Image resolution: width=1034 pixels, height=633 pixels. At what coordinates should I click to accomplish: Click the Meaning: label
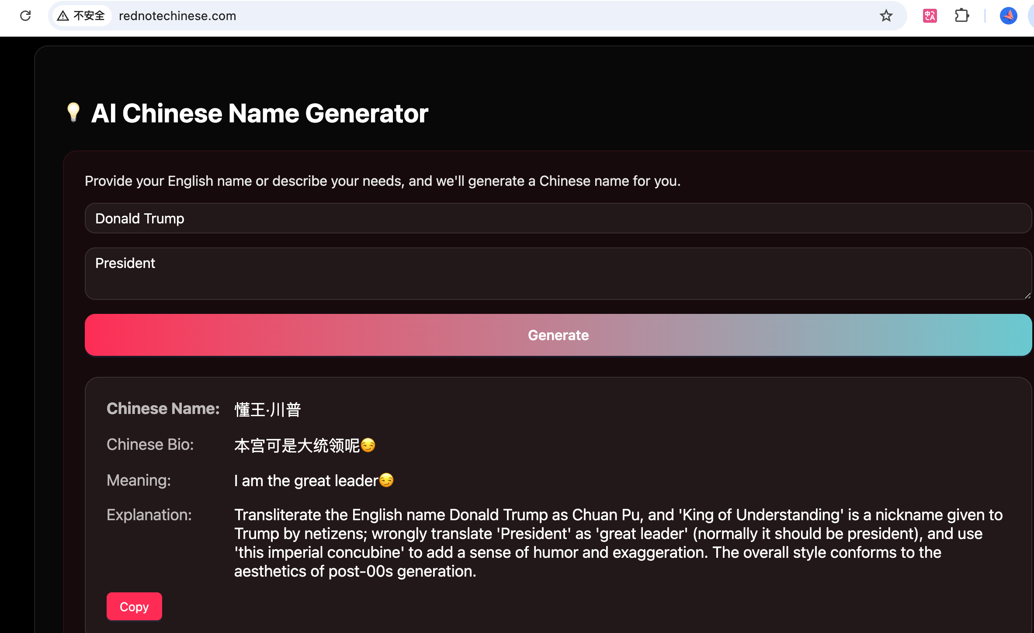tap(139, 480)
